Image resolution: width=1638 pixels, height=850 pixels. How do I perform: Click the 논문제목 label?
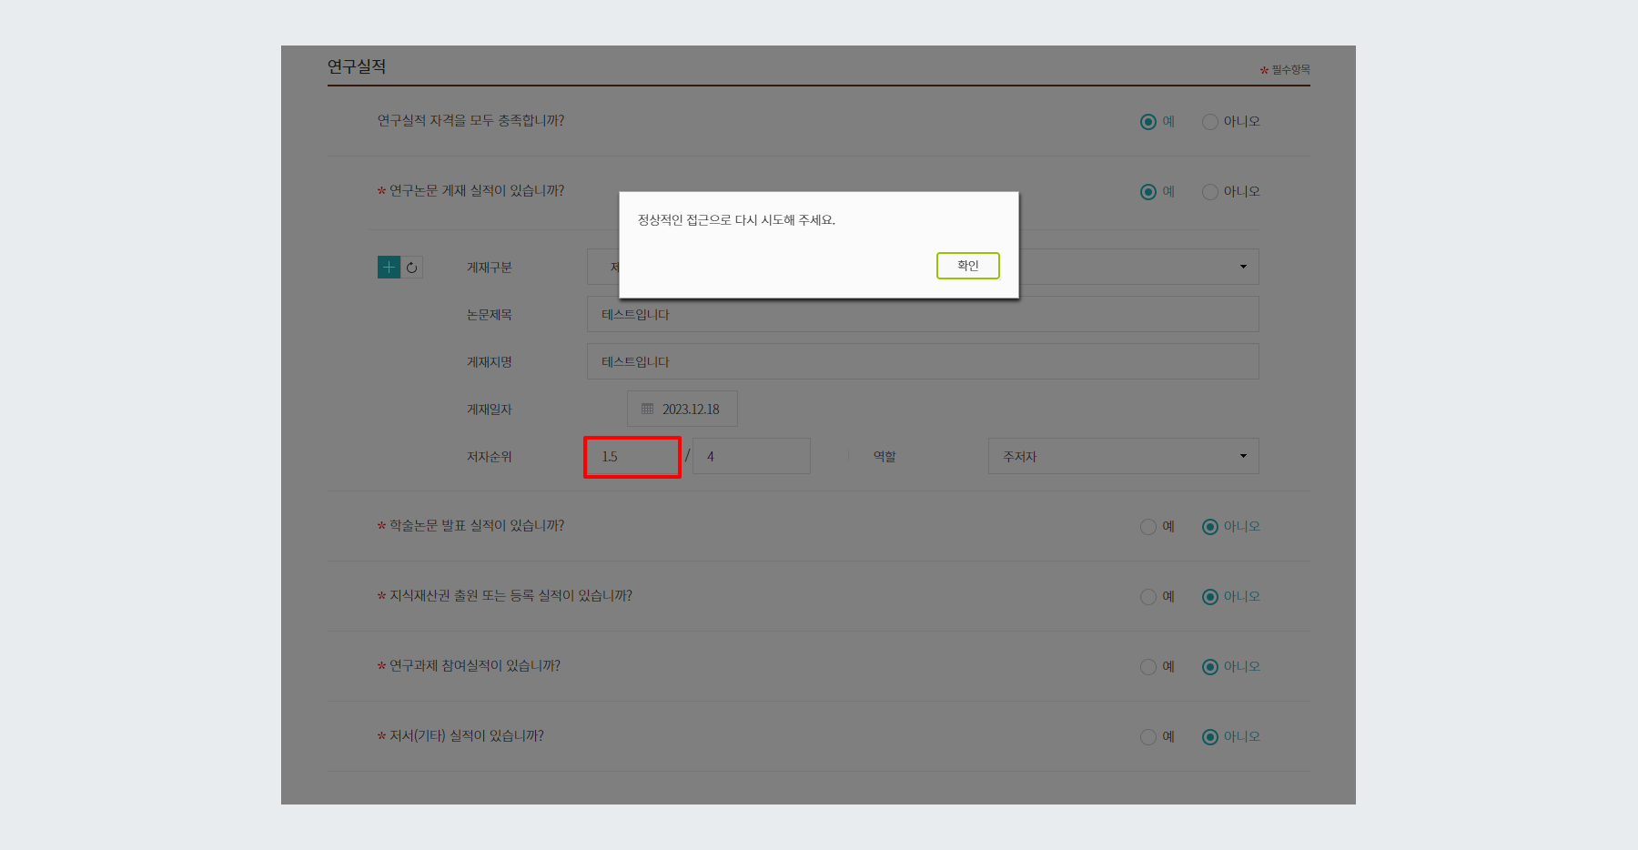pos(490,315)
